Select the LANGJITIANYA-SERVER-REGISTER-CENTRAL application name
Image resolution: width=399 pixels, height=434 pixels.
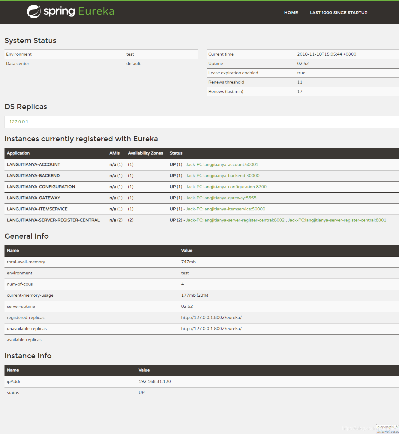coord(53,220)
